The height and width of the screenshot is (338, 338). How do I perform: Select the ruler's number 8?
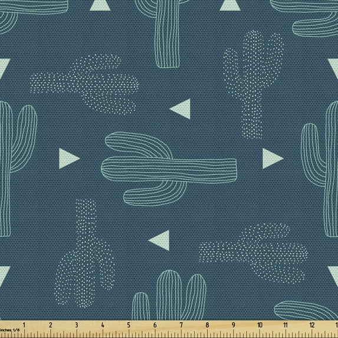(x=207, y=325)
